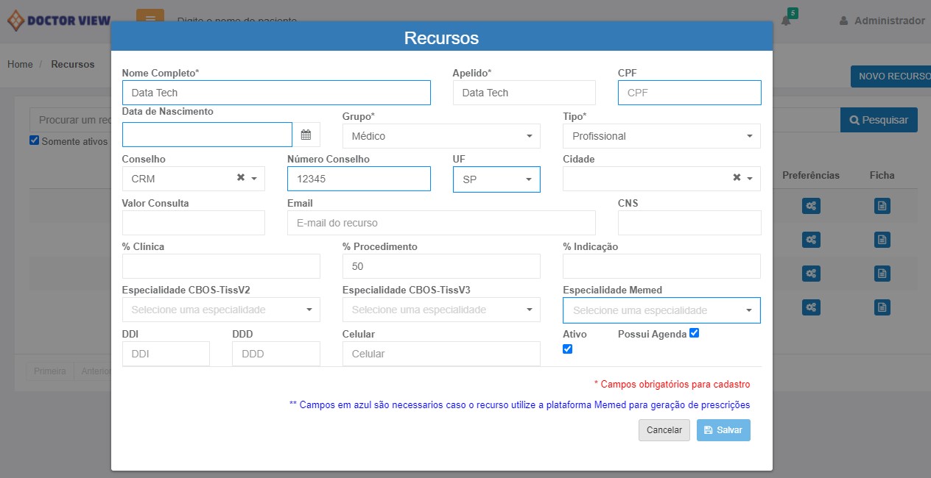Open the date of birth calendar picker
Image resolution: width=931 pixels, height=478 pixels.
[x=306, y=135]
